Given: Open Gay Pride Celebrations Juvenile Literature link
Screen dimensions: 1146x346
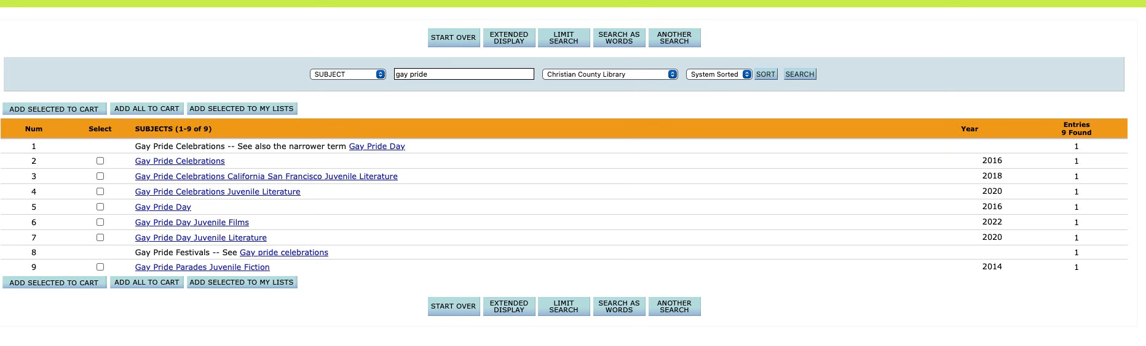Looking at the screenshot, I should 218,191.
